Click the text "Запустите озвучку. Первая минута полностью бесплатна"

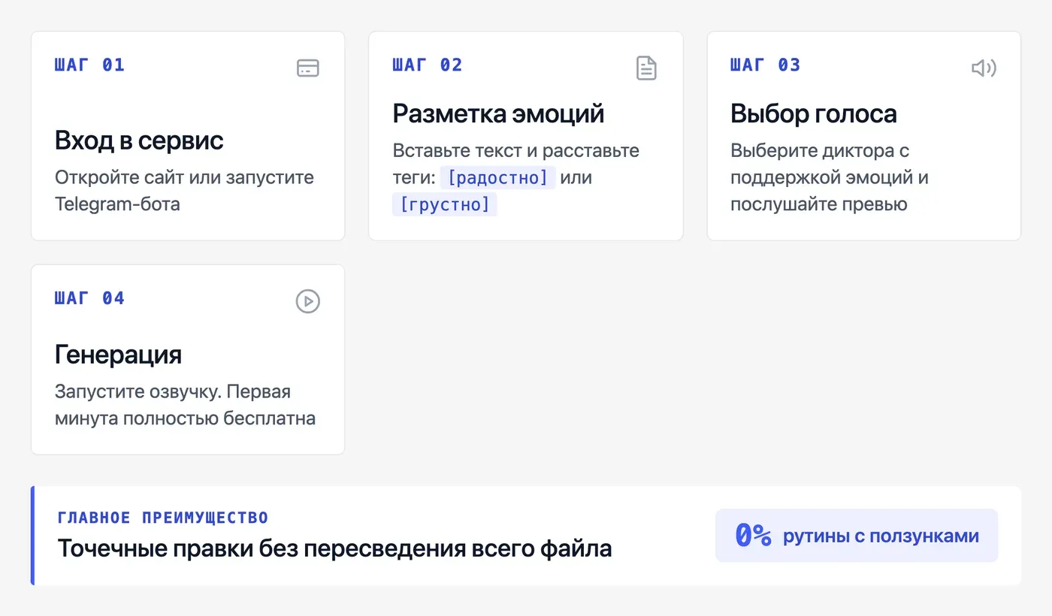[185, 406]
